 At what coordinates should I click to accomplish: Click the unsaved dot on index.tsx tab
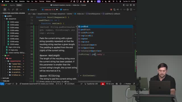point(57,10)
